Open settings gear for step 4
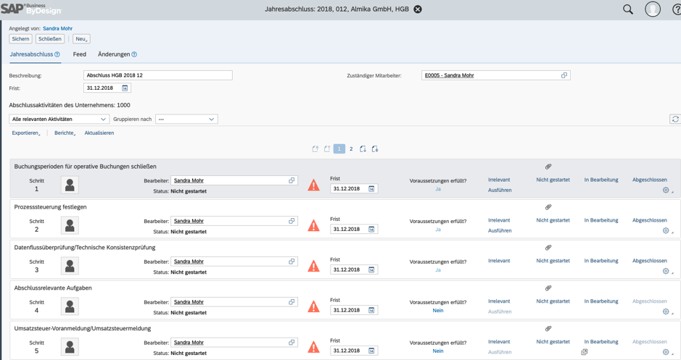681x360 pixels. coord(666,311)
